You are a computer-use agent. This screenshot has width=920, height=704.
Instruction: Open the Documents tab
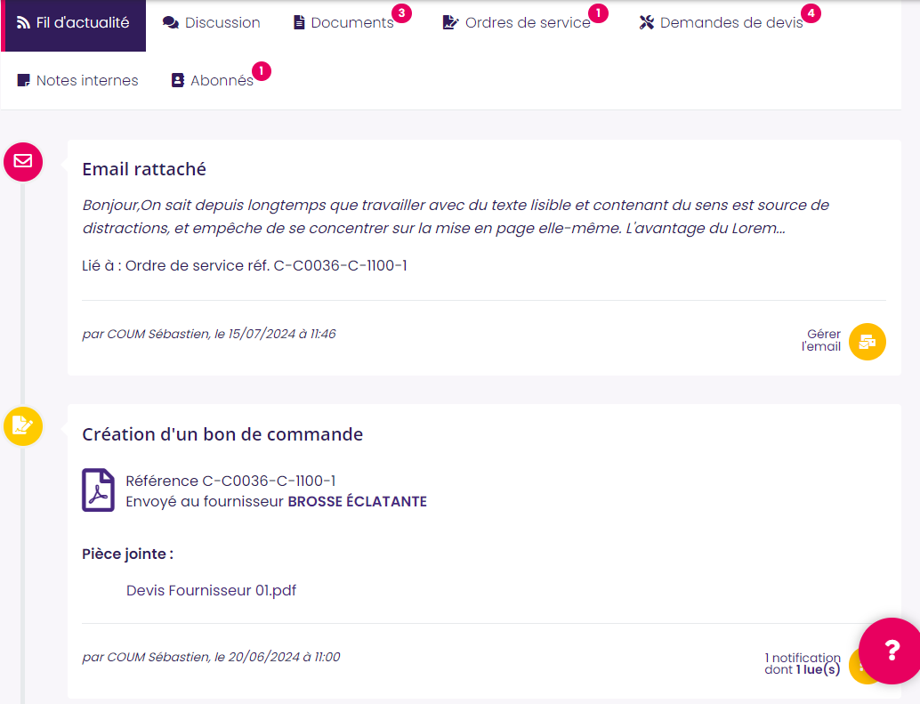coord(343,23)
